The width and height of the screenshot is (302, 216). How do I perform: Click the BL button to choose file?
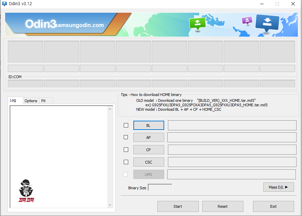[x=148, y=125]
